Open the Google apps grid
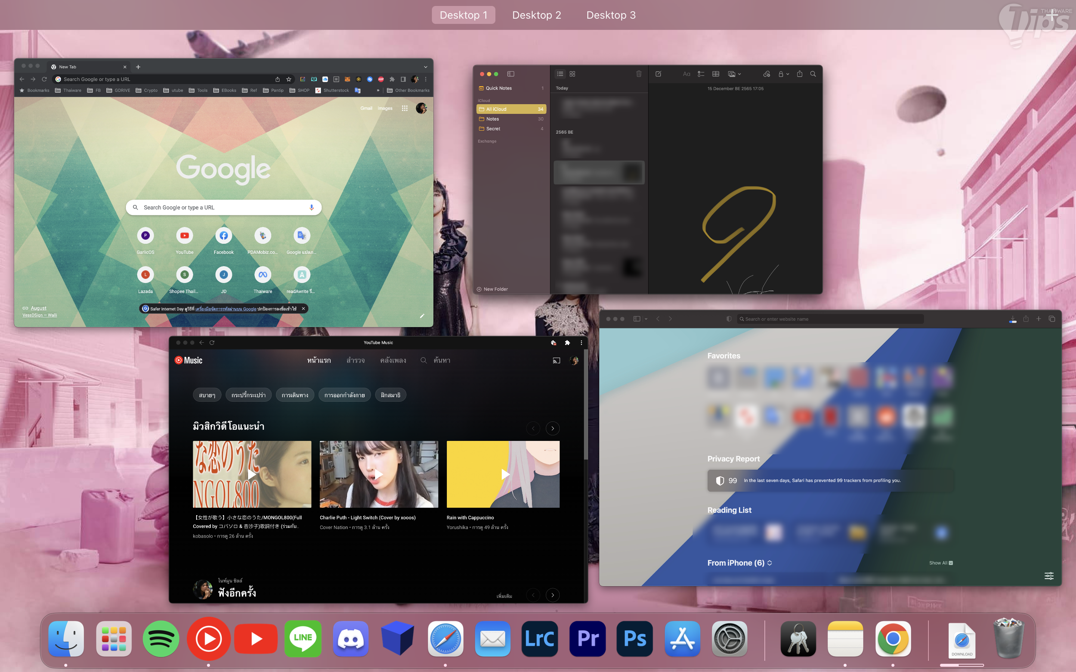This screenshot has width=1076, height=672. (404, 108)
